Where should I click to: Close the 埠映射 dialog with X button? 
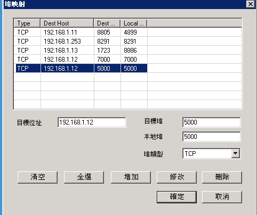[251, 4]
